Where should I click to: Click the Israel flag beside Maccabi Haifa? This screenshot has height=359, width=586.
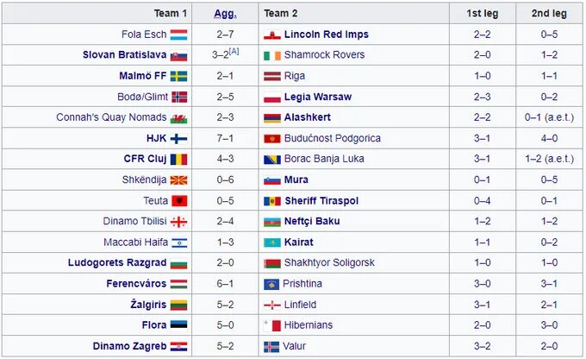pyautogui.click(x=179, y=242)
